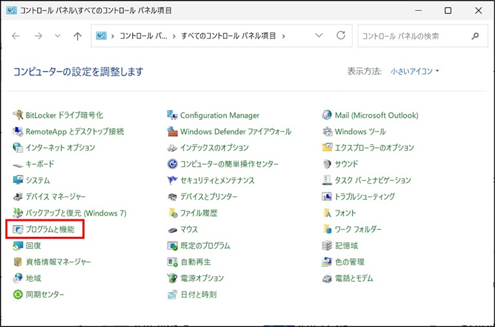Image resolution: width=495 pixels, height=327 pixels.
Task: Open the 電源オプション icon
Action: coord(172,278)
